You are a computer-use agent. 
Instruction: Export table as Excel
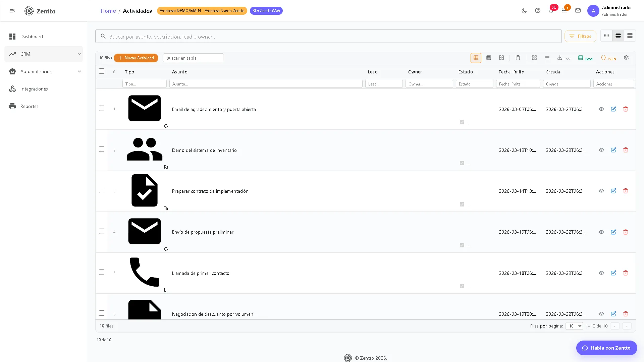click(586, 58)
